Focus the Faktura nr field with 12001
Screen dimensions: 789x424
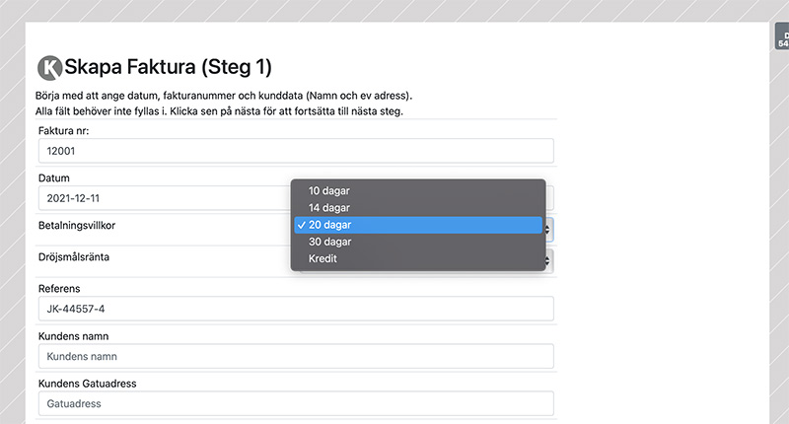296,151
